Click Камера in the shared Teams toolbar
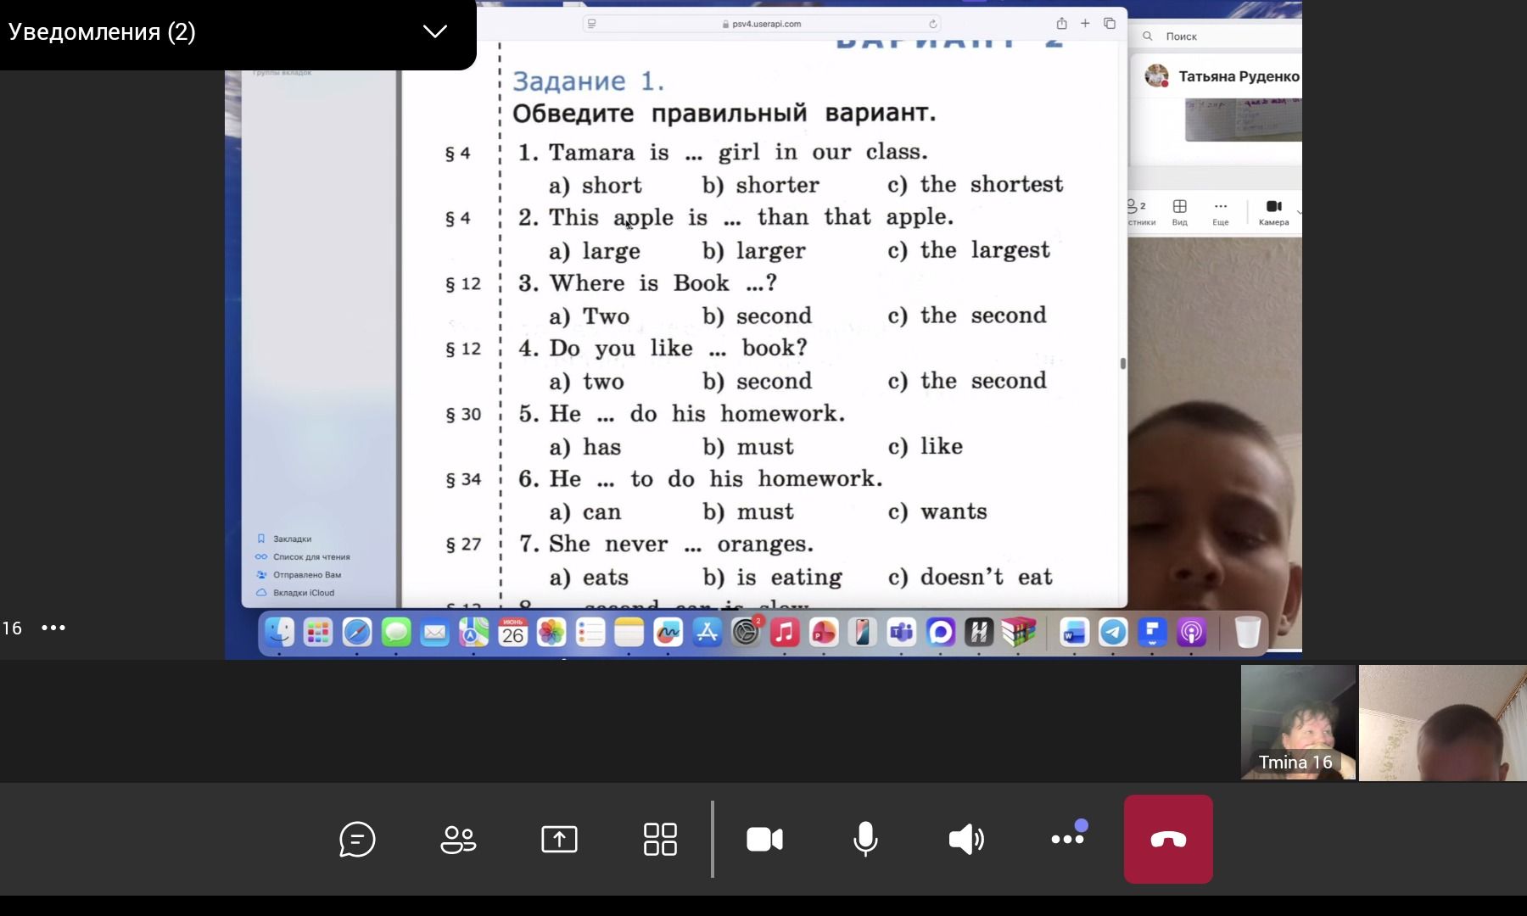The height and width of the screenshot is (916, 1527). tap(1273, 212)
